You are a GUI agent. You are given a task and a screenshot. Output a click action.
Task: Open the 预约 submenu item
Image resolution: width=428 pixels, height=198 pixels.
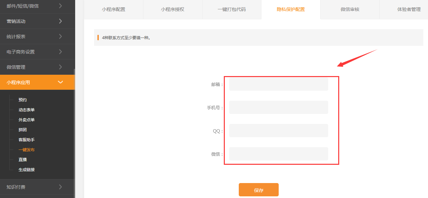point(23,100)
